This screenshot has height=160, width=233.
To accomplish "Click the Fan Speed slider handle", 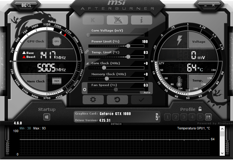I will point(116,89).
